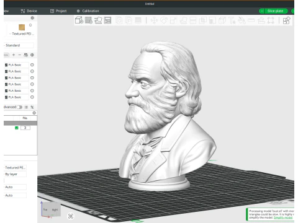Click the process list icon beside Advanced
Viewport: 298px width, 223px height.
coord(26,107)
